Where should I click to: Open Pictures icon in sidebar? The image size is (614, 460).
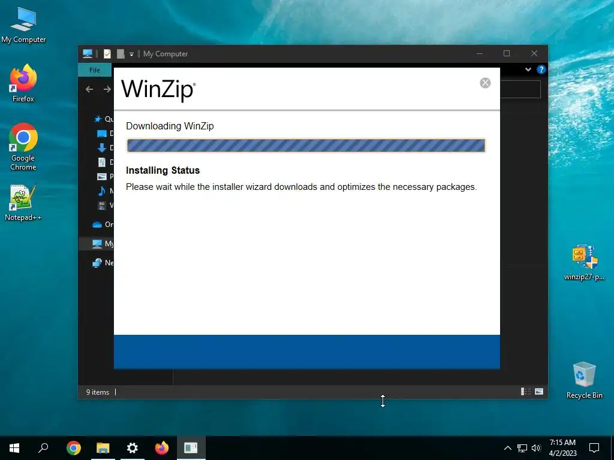[102, 177]
